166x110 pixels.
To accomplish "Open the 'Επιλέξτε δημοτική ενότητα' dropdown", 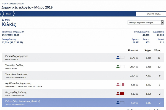I will coord(144,23).
